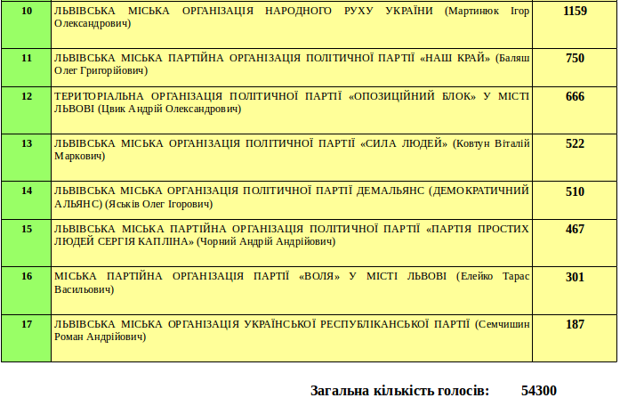The height and width of the screenshot is (406, 620).
Task: Click the ПАРТІЇ «ВОЛЯ» entry
Action: pyautogui.click(x=292, y=291)
